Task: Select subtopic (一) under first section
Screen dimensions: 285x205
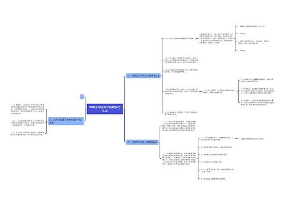Action: point(179,39)
